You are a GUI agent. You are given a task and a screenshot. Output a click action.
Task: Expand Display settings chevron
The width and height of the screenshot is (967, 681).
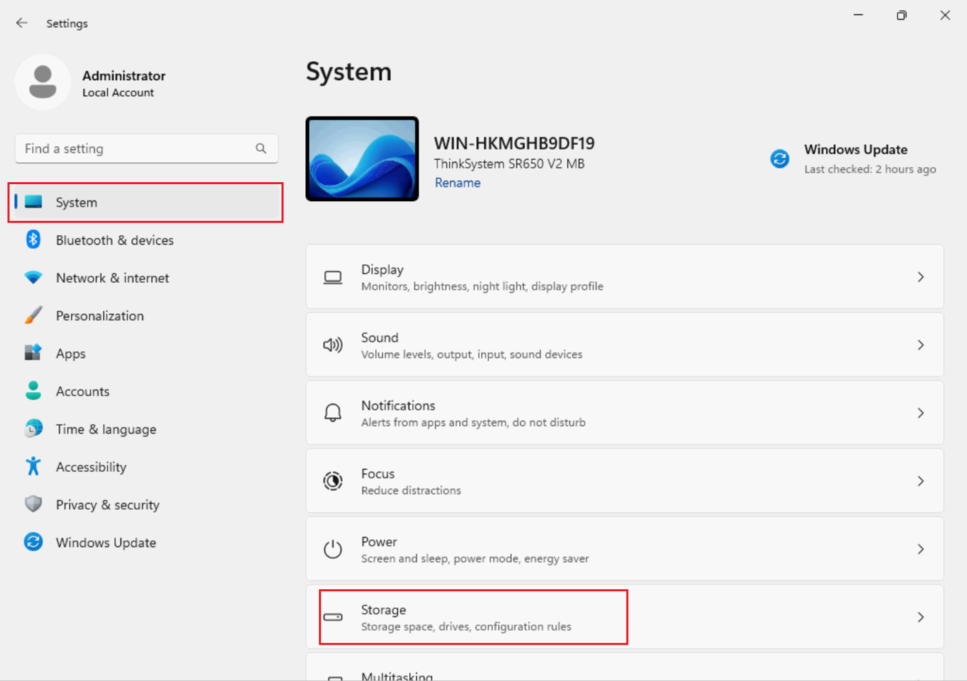(x=920, y=277)
